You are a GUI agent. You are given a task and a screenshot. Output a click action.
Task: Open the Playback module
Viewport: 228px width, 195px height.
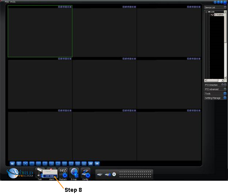[63, 173]
